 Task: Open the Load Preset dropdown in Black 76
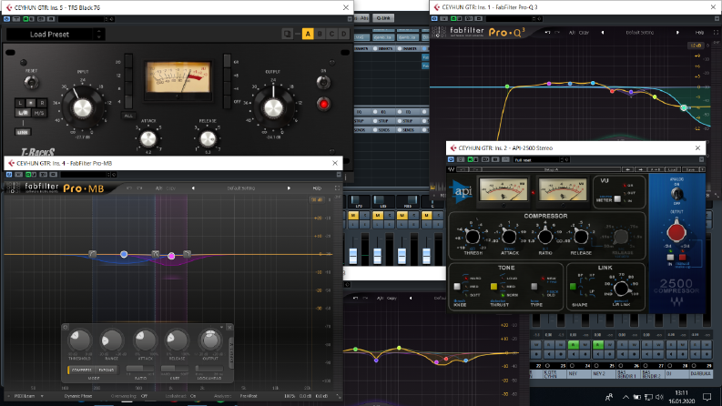point(49,34)
